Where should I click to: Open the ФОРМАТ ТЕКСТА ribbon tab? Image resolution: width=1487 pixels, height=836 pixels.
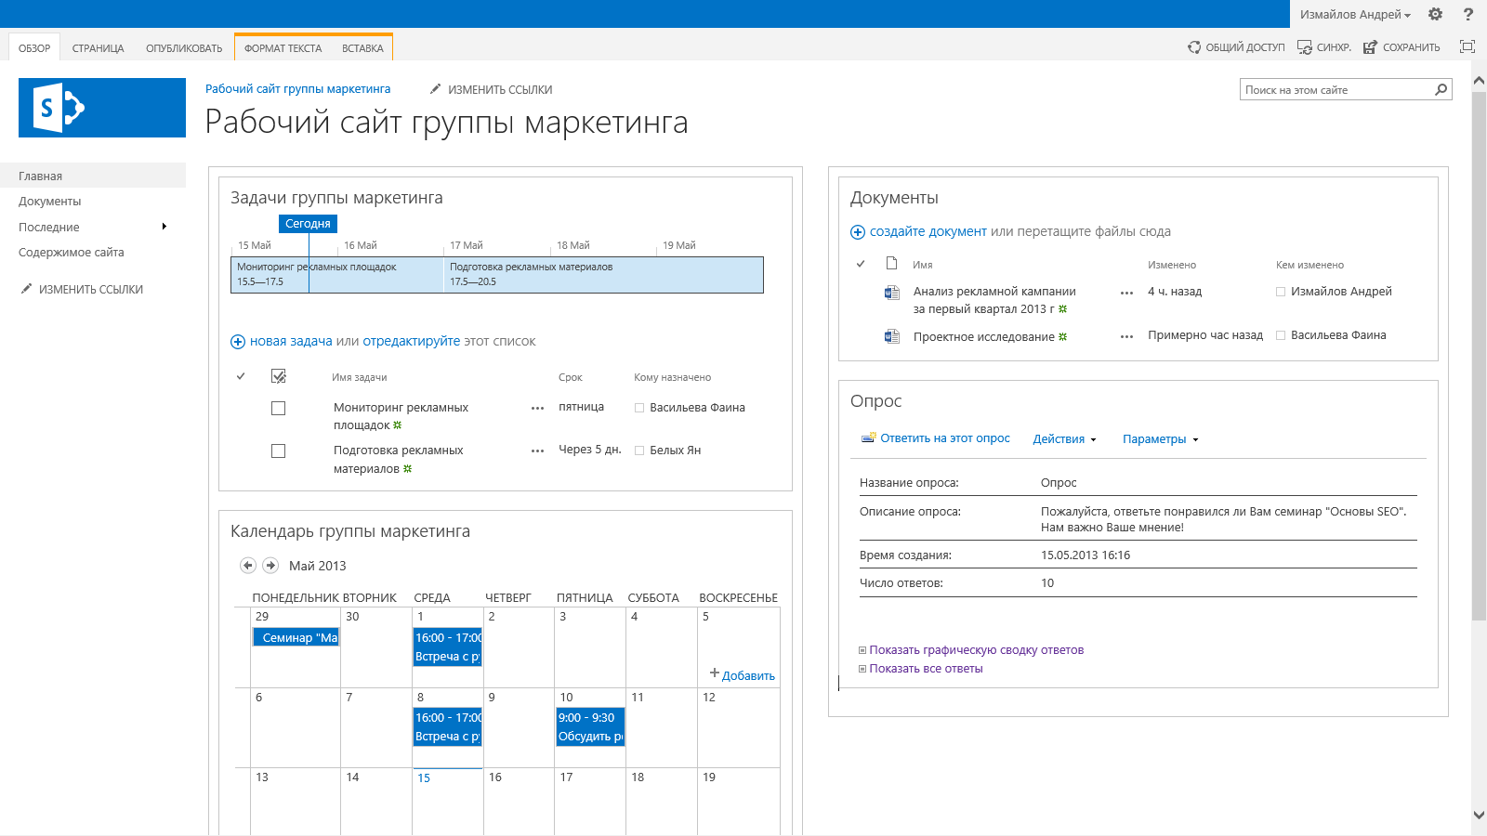click(x=283, y=48)
